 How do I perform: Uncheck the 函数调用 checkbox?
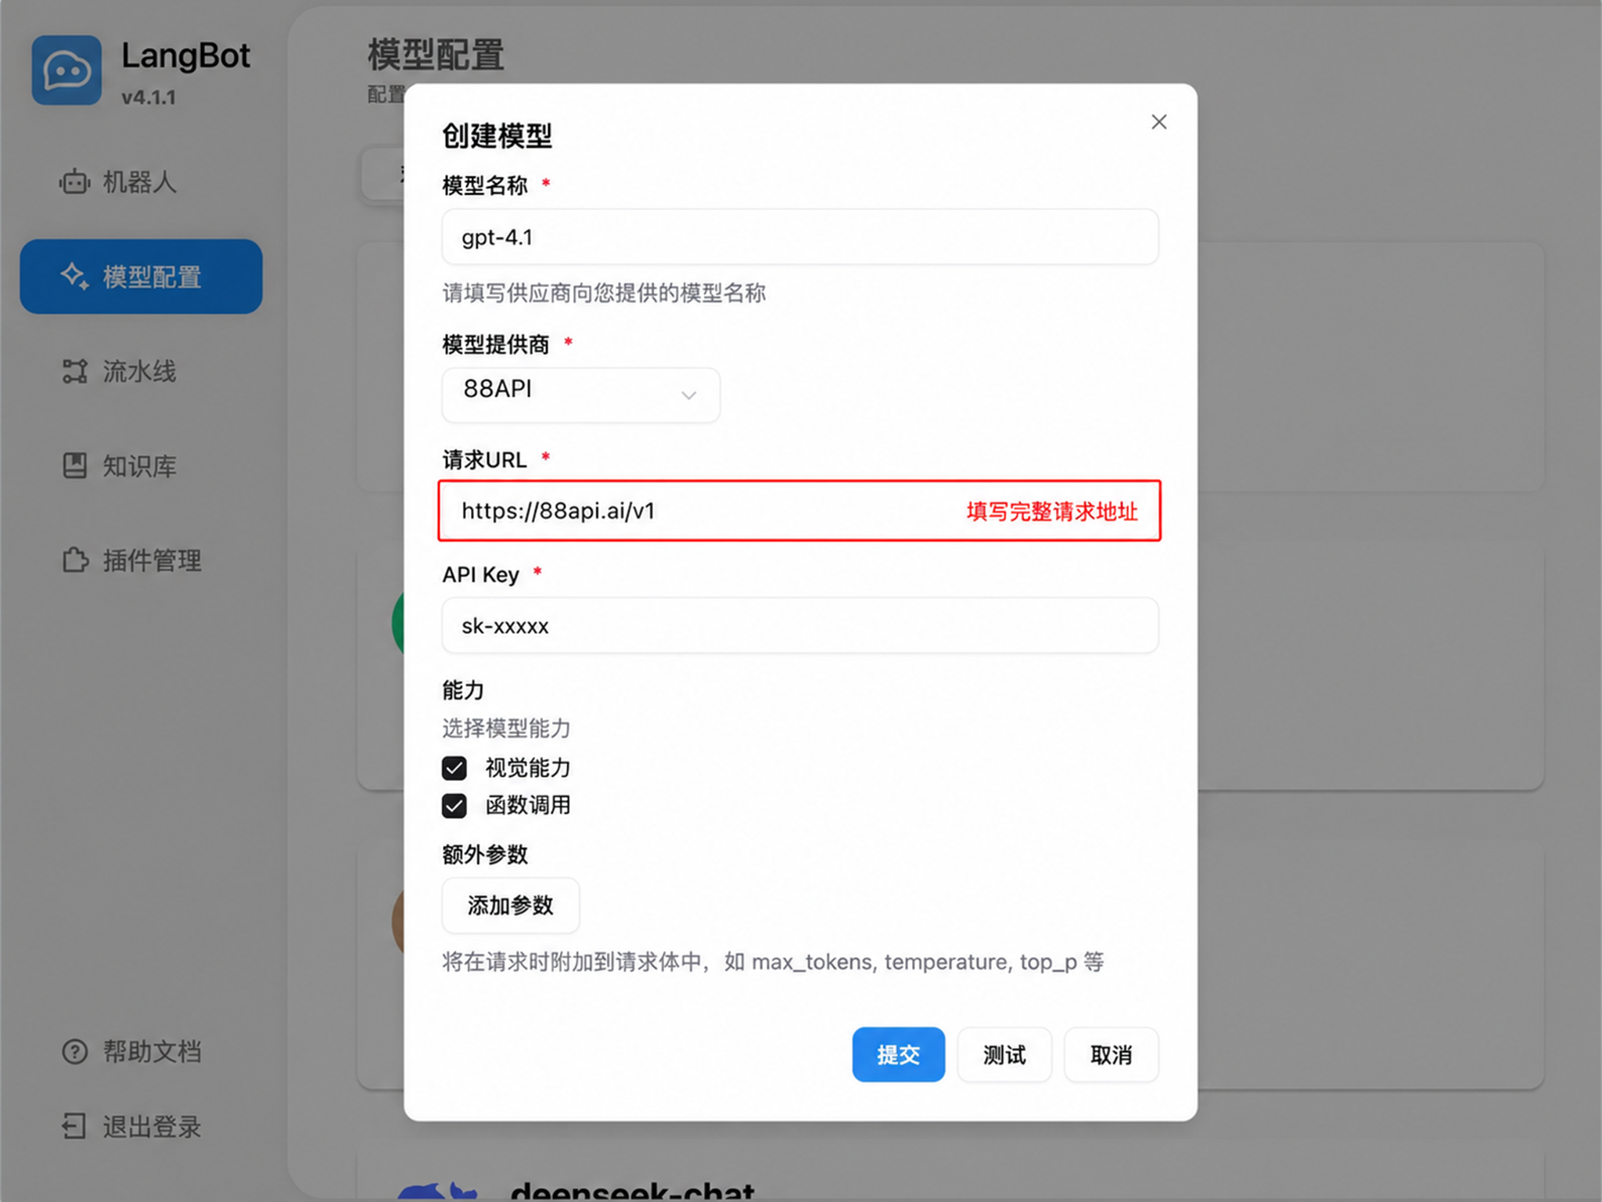454,805
